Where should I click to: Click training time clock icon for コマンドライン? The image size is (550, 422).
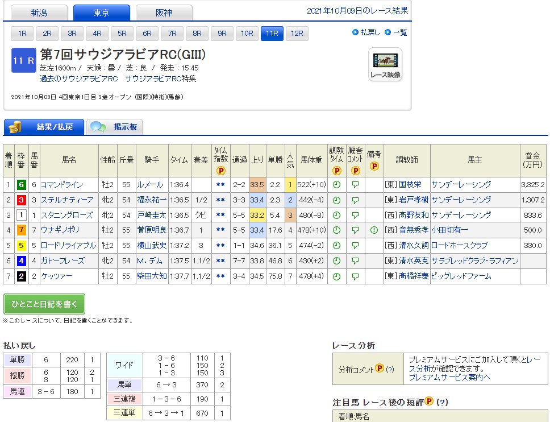click(336, 185)
